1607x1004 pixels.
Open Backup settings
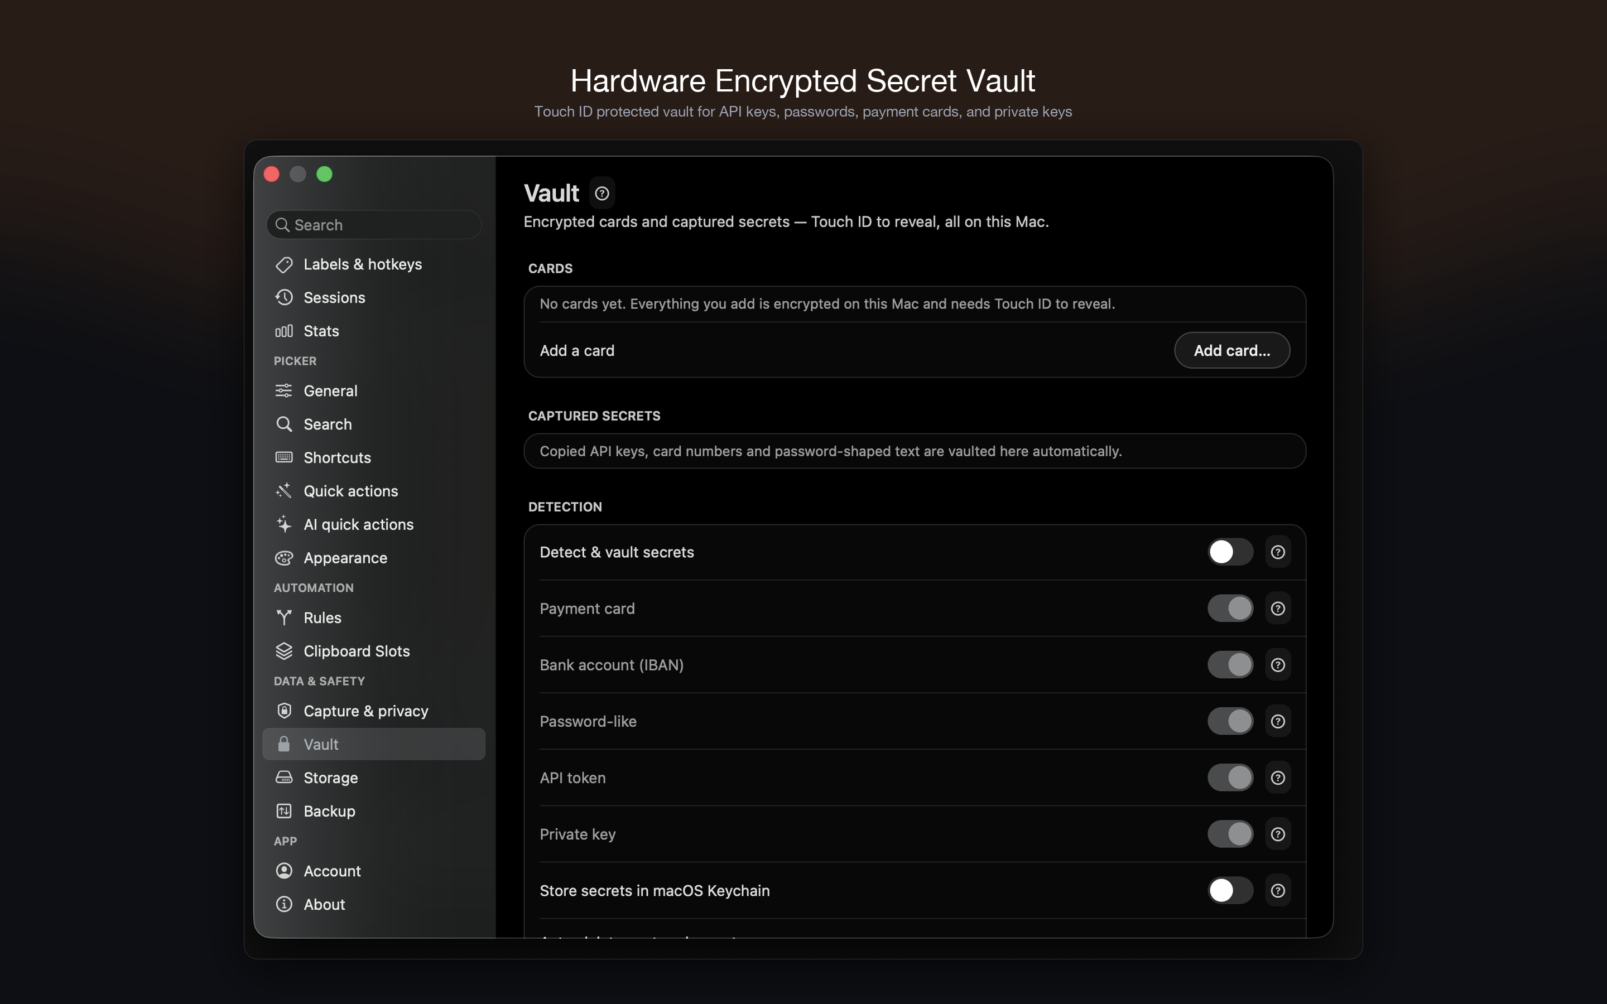(374, 811)
